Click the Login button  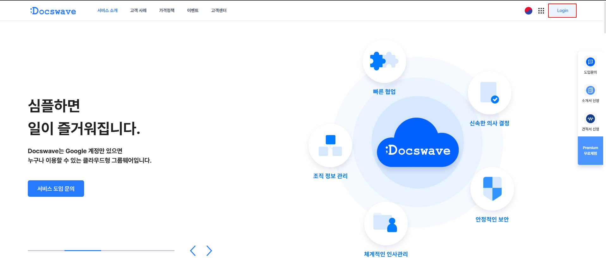click(x=562, y=11)
